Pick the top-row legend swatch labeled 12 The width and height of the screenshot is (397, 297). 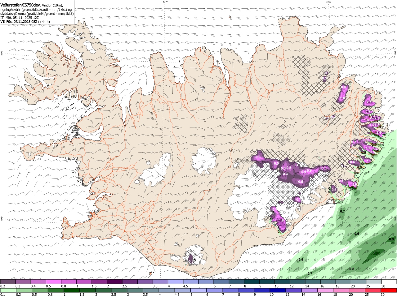(x=297, y=282)
